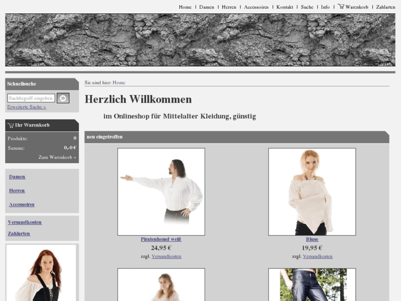Open Warenkorb in top menu
Viewport: 401px width, 301px height.
(x=357, y=7)
